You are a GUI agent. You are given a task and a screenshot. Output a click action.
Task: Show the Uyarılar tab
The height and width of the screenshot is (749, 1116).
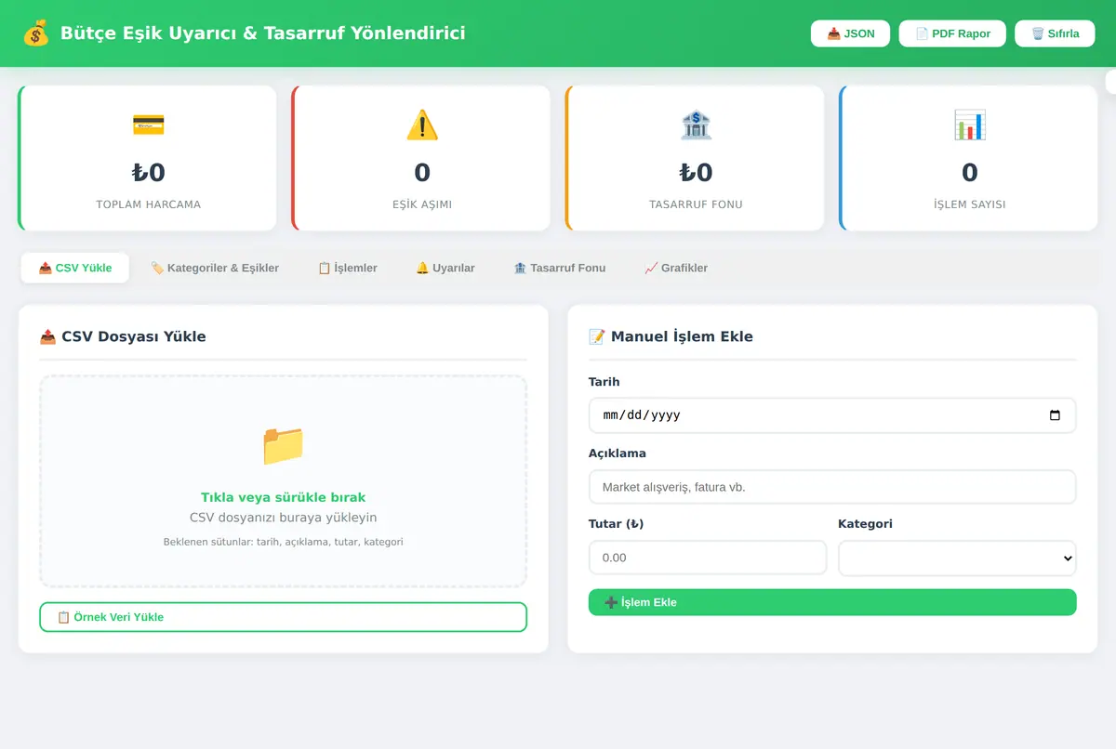(x=445, y=268)
